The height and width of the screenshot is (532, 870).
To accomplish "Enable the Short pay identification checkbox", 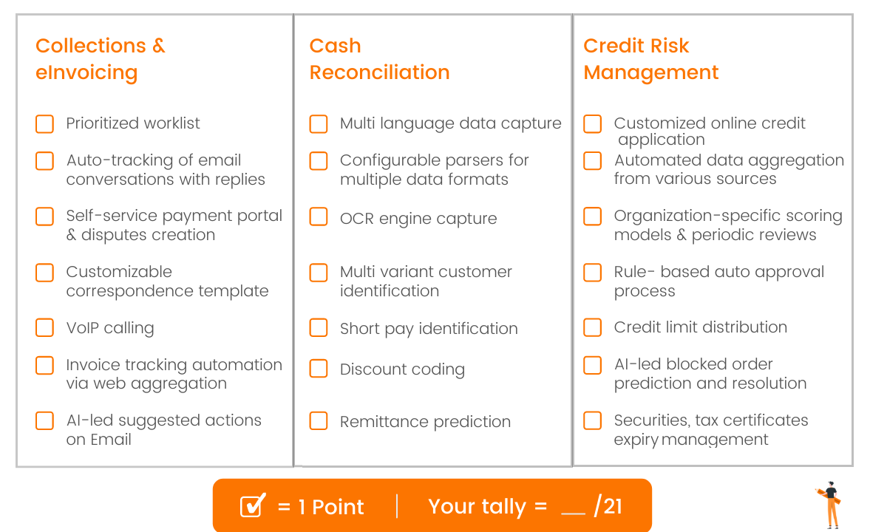I will click(319, 327).
